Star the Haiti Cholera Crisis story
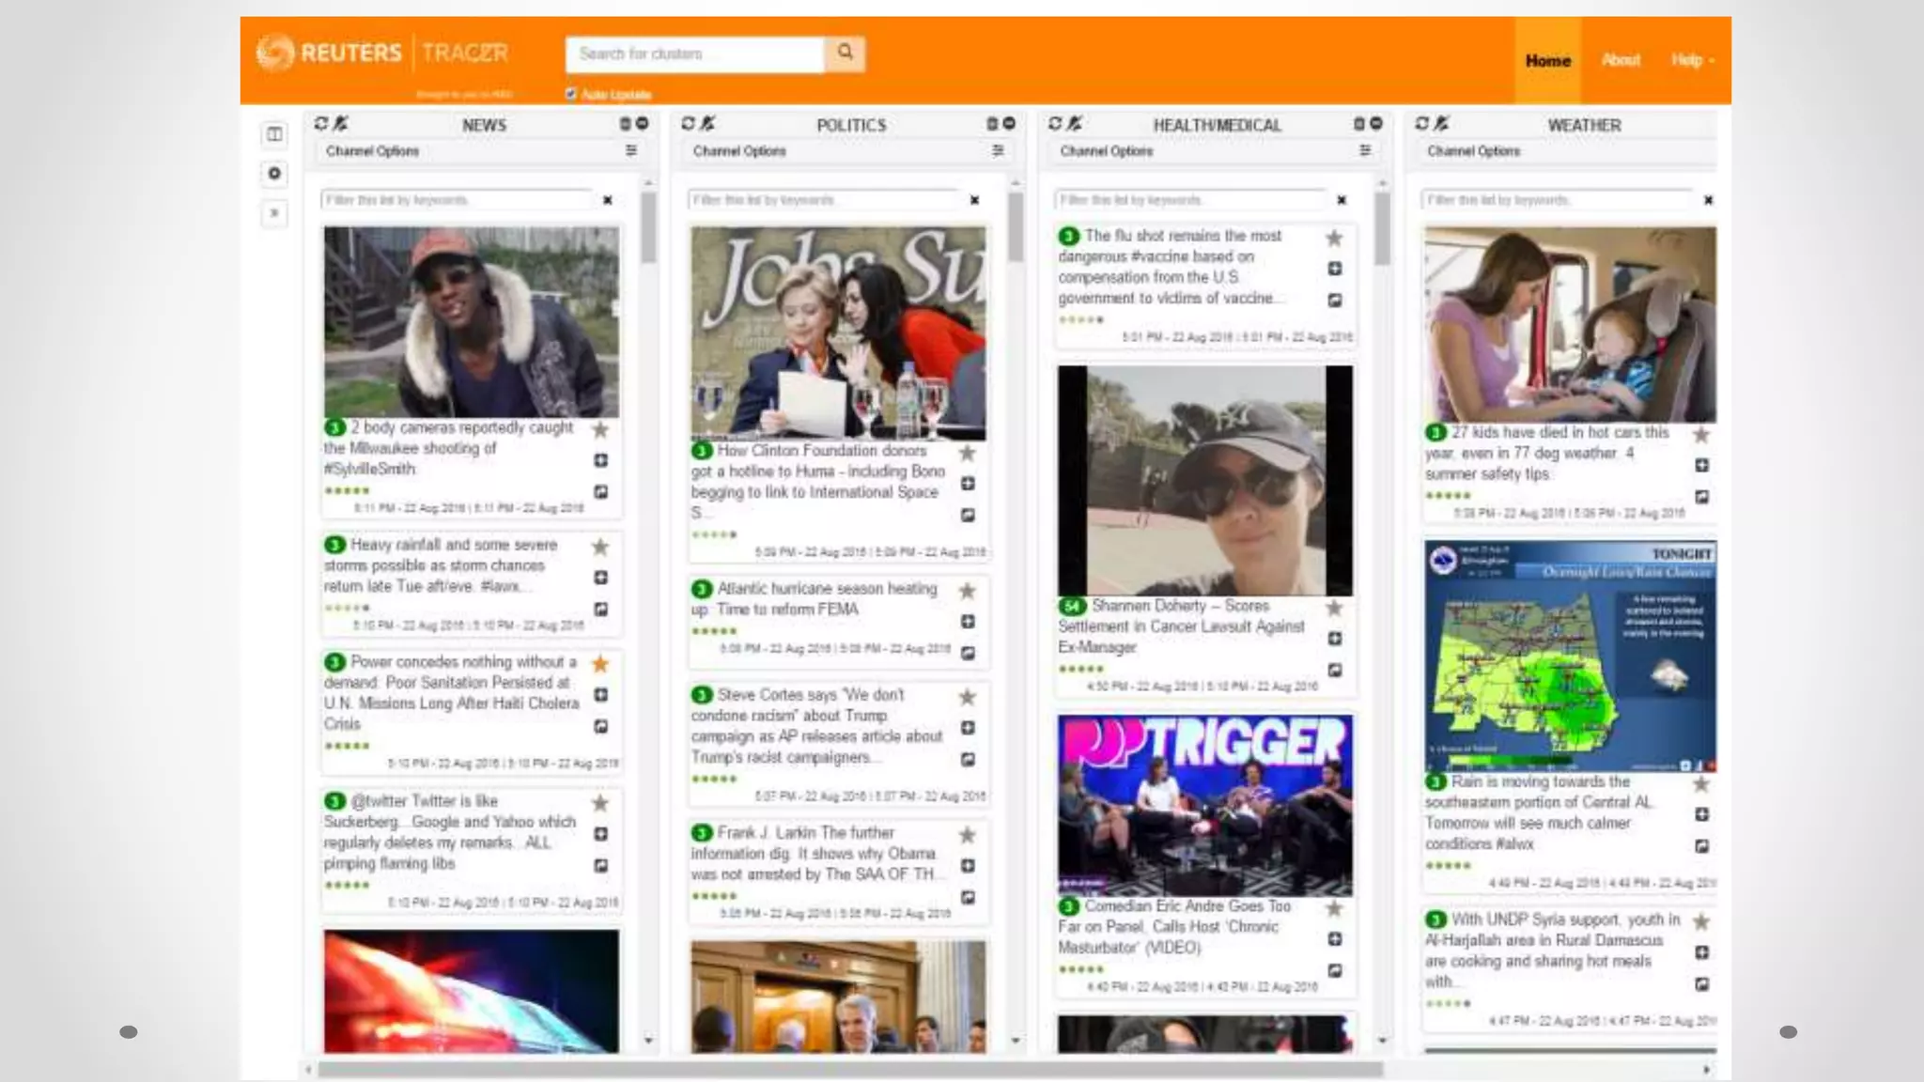Viewport: 1924px width, 1082px height. pos(600,664)
